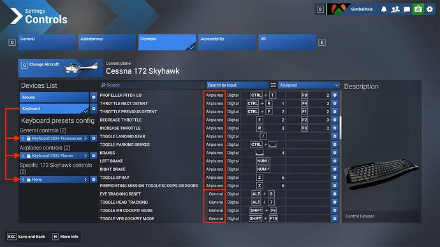Click the GimbalAxis profile avatar
This screenshot has width=440, height=247.
tap(338, 10)
